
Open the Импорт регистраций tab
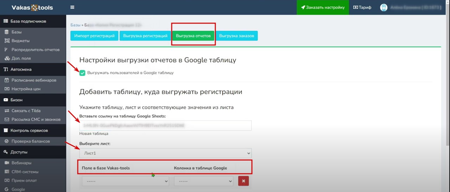pyautogui.click(x=94, y=36)
